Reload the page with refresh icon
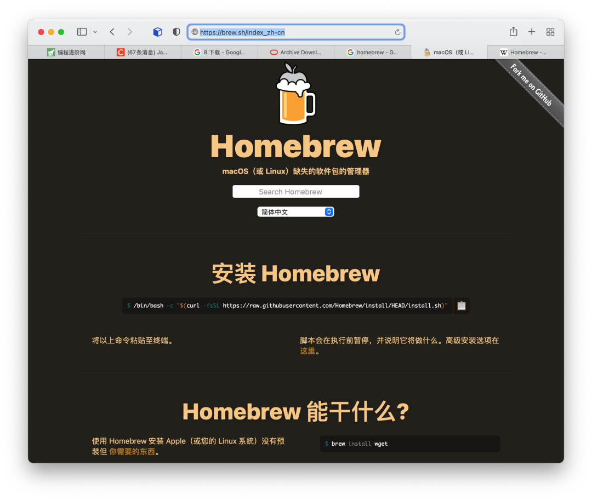The image size is (592, 500). pos(397,32)
